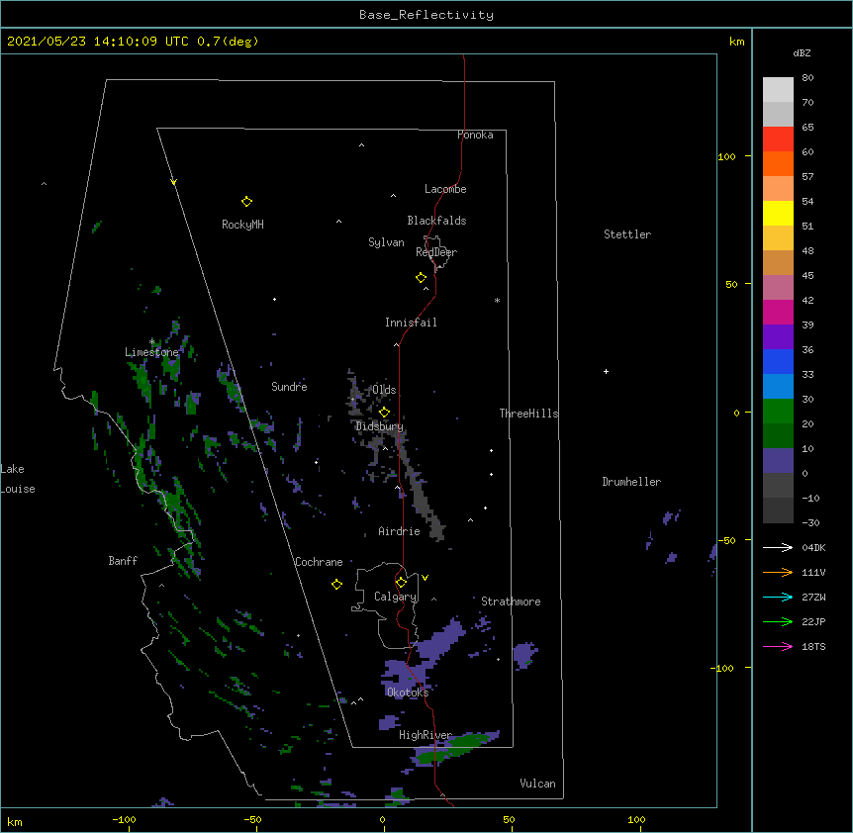The height and width of the screenshot is (833, 853).
Task: Click the Lacombe label
Action: tap(445, 189)
